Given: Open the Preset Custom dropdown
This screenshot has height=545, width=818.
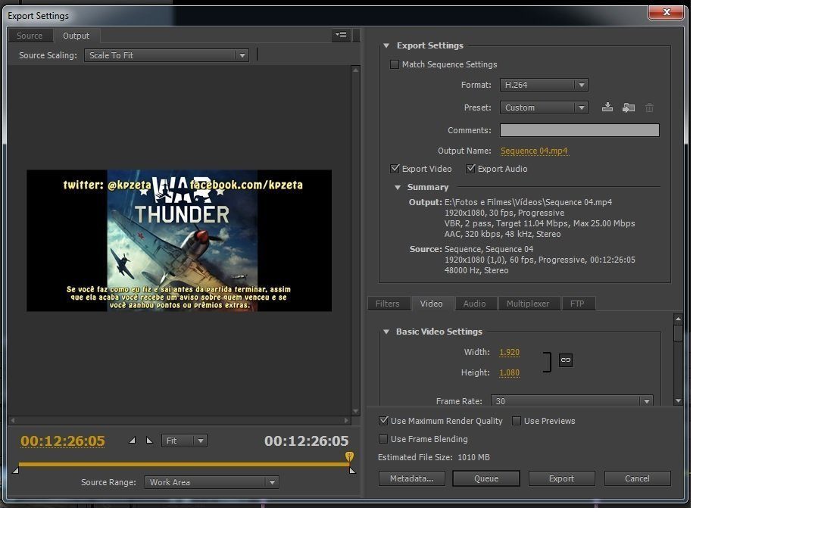Looking at the screenshot, I should click(x=544, y=107).
